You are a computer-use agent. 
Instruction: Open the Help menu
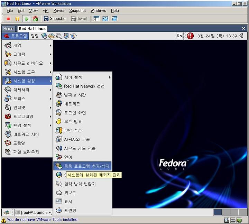click(115, 11)
